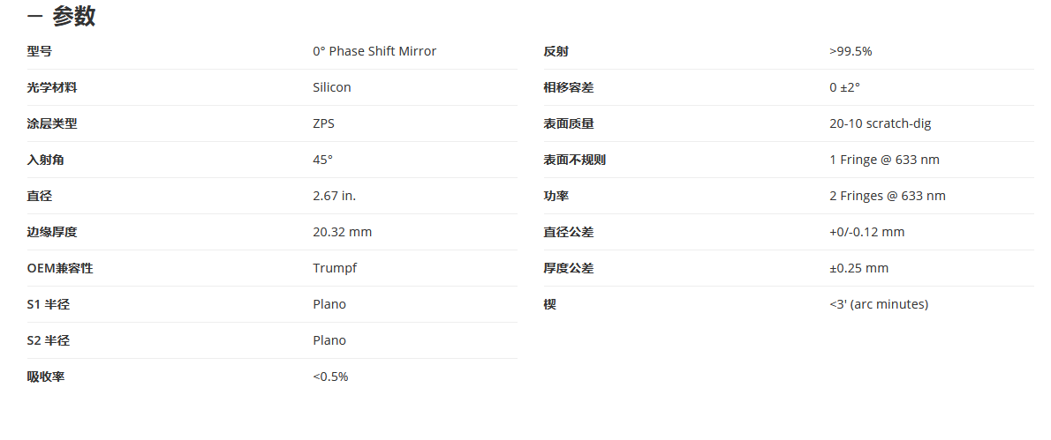The width and height of the screenshot is (1051, 440).
Task: Select the 20.32 mm edge thickness value
Action: tap(343, 232)
